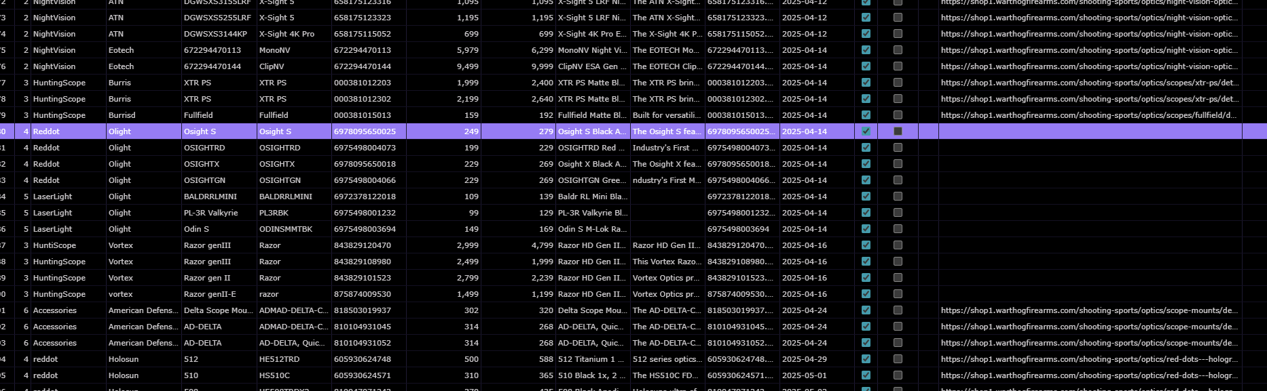1267x391 pixels.
Task: Uncheck the checked box in the HE512TRD row
Action: tap(866, 359)
